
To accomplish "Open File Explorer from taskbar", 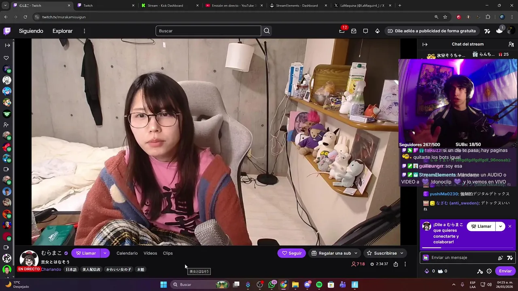I will (x=295, y=285).
